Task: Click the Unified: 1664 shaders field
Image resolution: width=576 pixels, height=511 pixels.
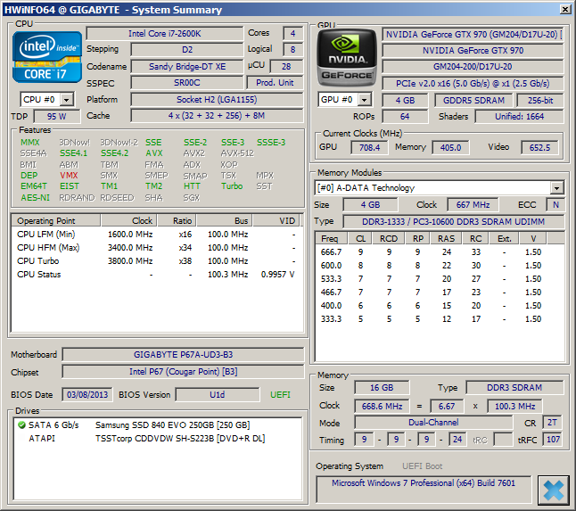Action: [519, 117]
